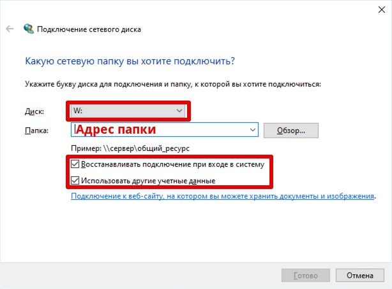Click the network drive icon beside the title
The width and height of the screenshot is (392, 289).
[29, 29]
